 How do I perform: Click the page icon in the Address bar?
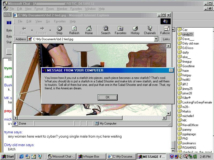pos(30,39)
